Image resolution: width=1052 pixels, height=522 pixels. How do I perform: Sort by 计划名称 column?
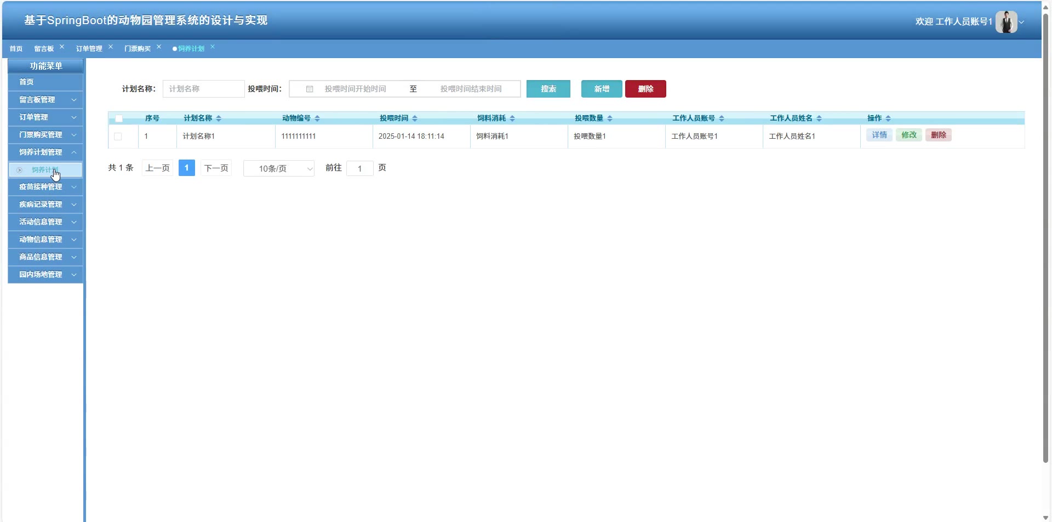tap(219, 118)
